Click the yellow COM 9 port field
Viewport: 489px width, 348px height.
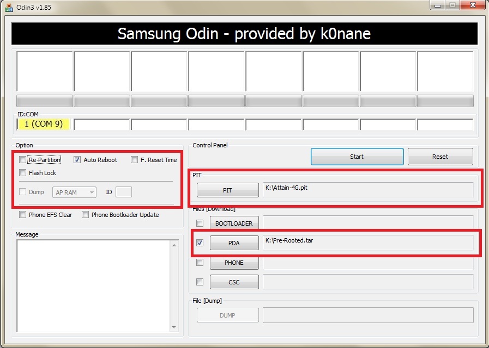coord(44,125)
